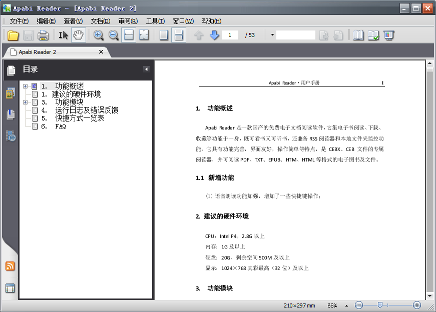This screenshot has height=312, width=436.
Task: Click the zoom slider handle
Action: click(380, 305)
